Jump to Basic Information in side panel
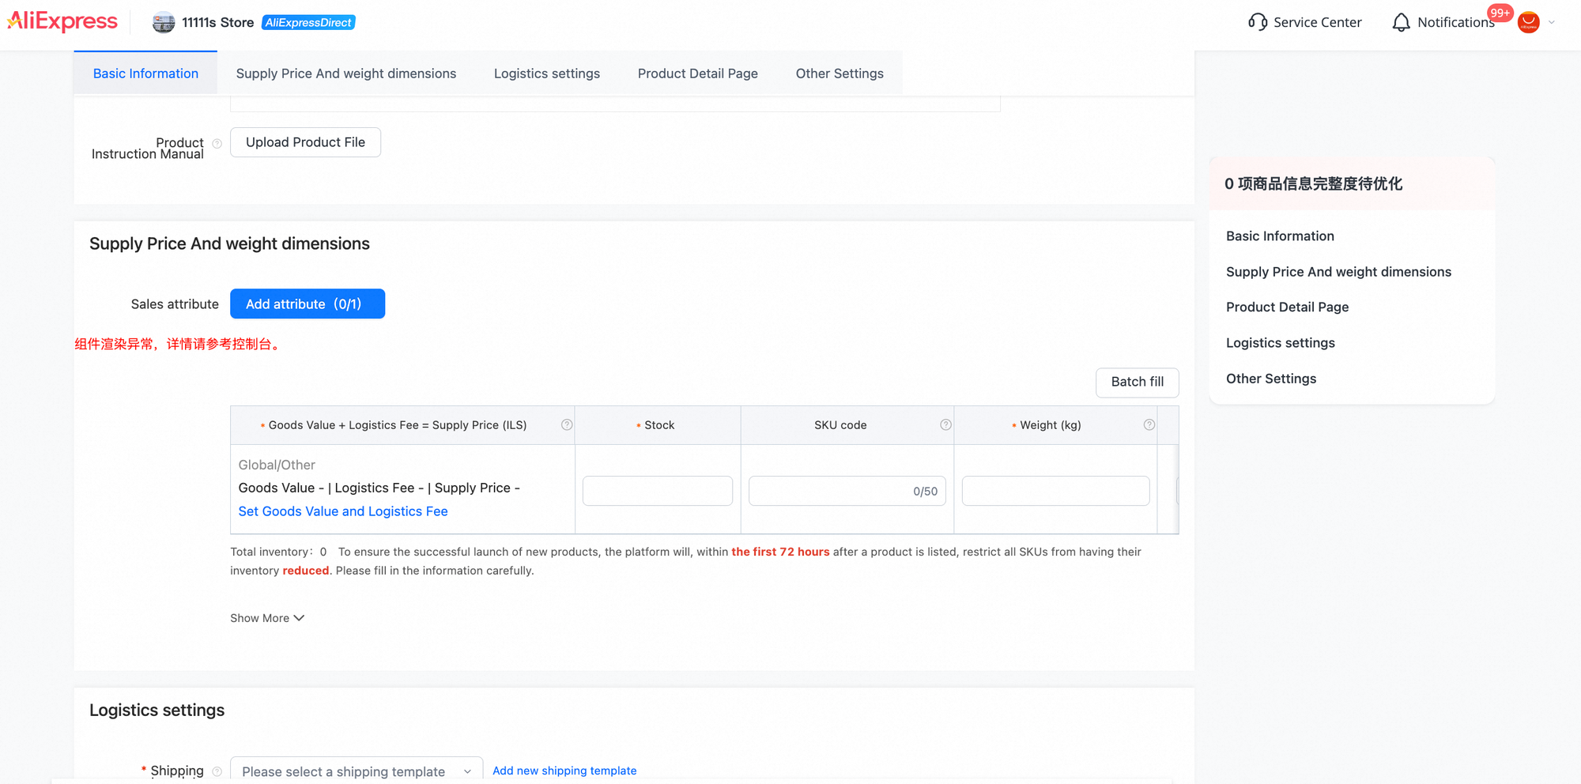This screenshot has height=784, width=1581. pyautogui.click(x=1280, y=236)
